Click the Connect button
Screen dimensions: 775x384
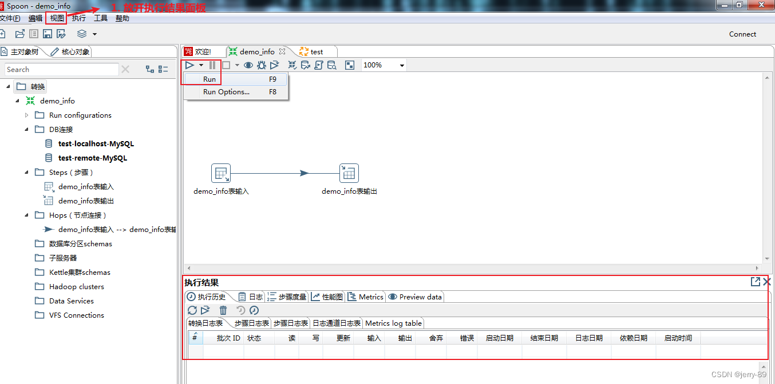click(x=742, y=34)
